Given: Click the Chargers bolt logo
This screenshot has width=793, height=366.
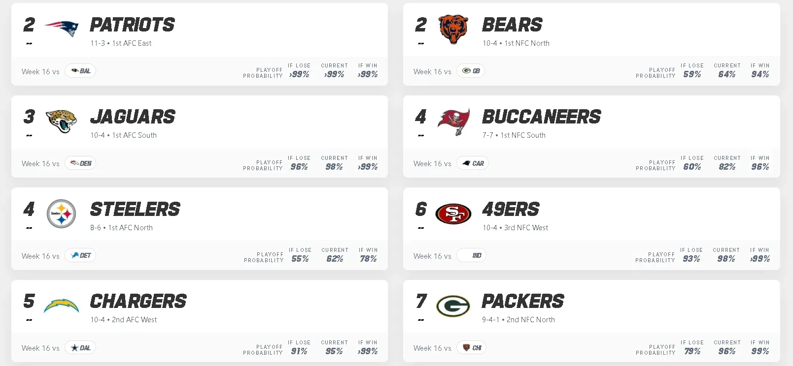Looking at the screenshot, I should point(62,306).
